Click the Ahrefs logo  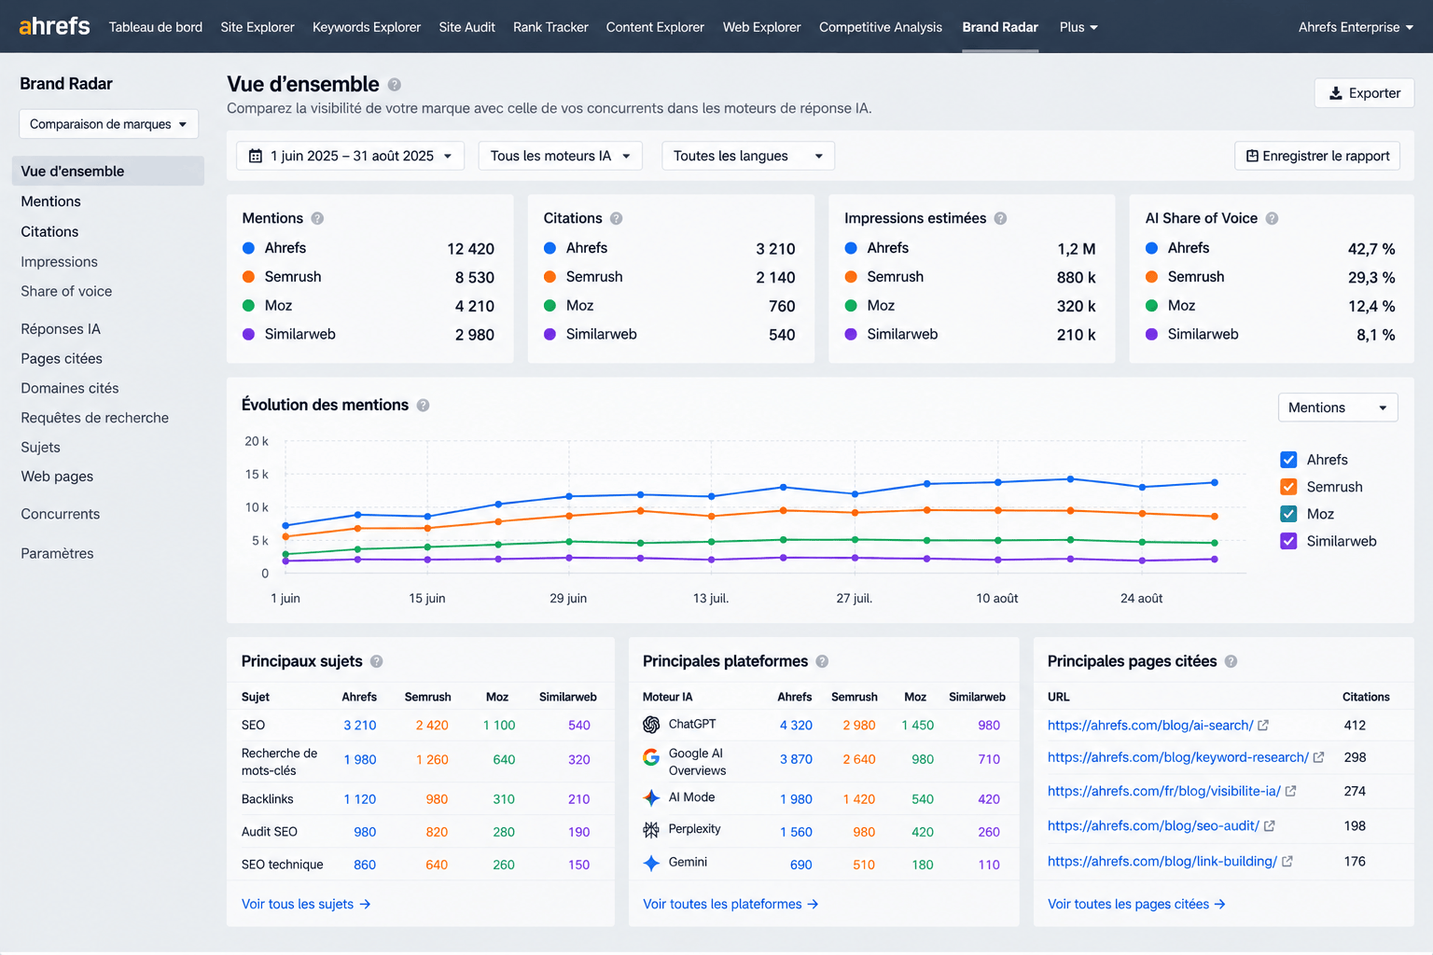[x=55, y=26]
